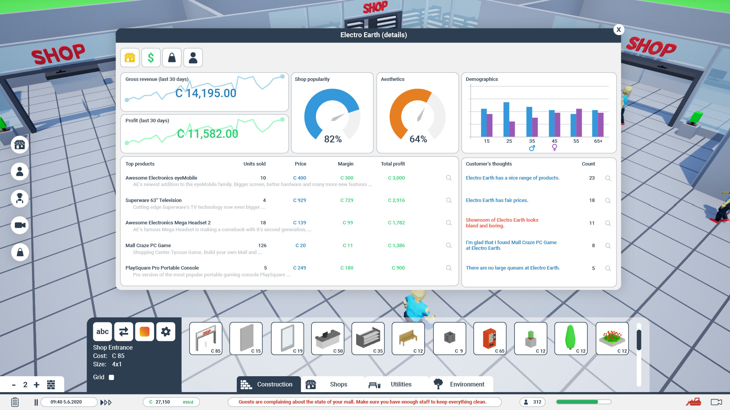730x410 pixels.
Task: Click the shopping bag products tab icon
Action: click(172, 58)
